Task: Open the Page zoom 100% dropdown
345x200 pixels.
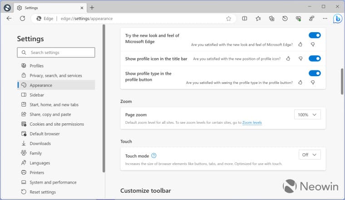Action: tap(307, 115)
